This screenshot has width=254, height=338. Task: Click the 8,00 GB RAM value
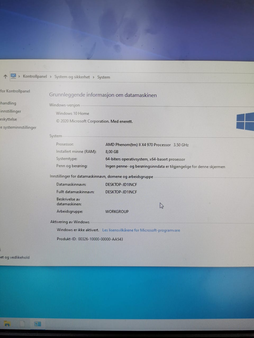click(112, 152)
